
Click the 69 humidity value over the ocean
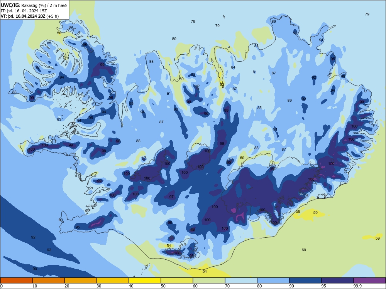tap(304, 250)
